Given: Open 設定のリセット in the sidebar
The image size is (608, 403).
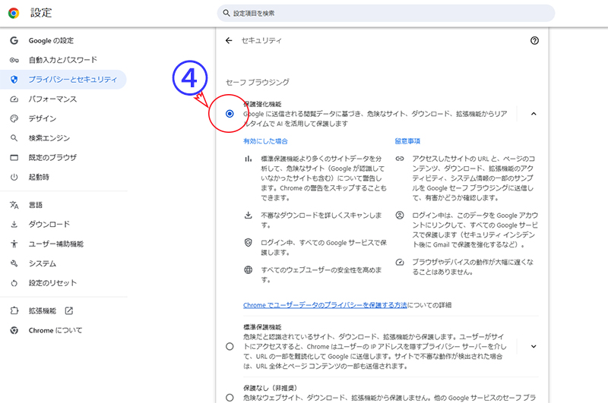Looking at the screenshot, I should tap(53, 283).
